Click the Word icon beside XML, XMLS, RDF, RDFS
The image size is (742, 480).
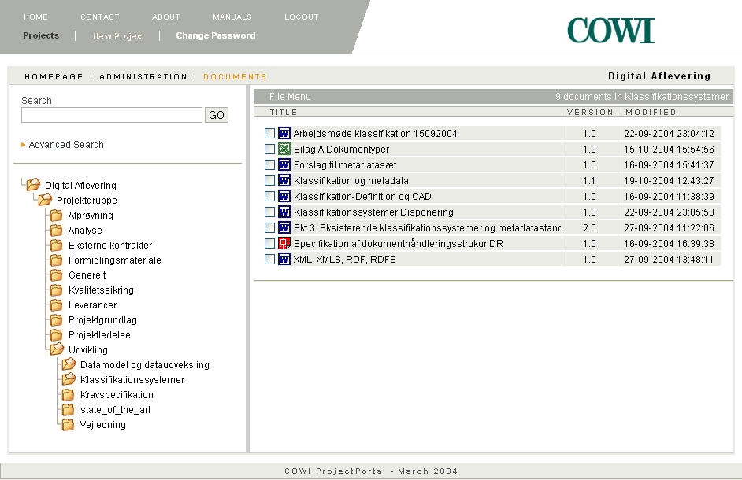click(x=284, y=260)
